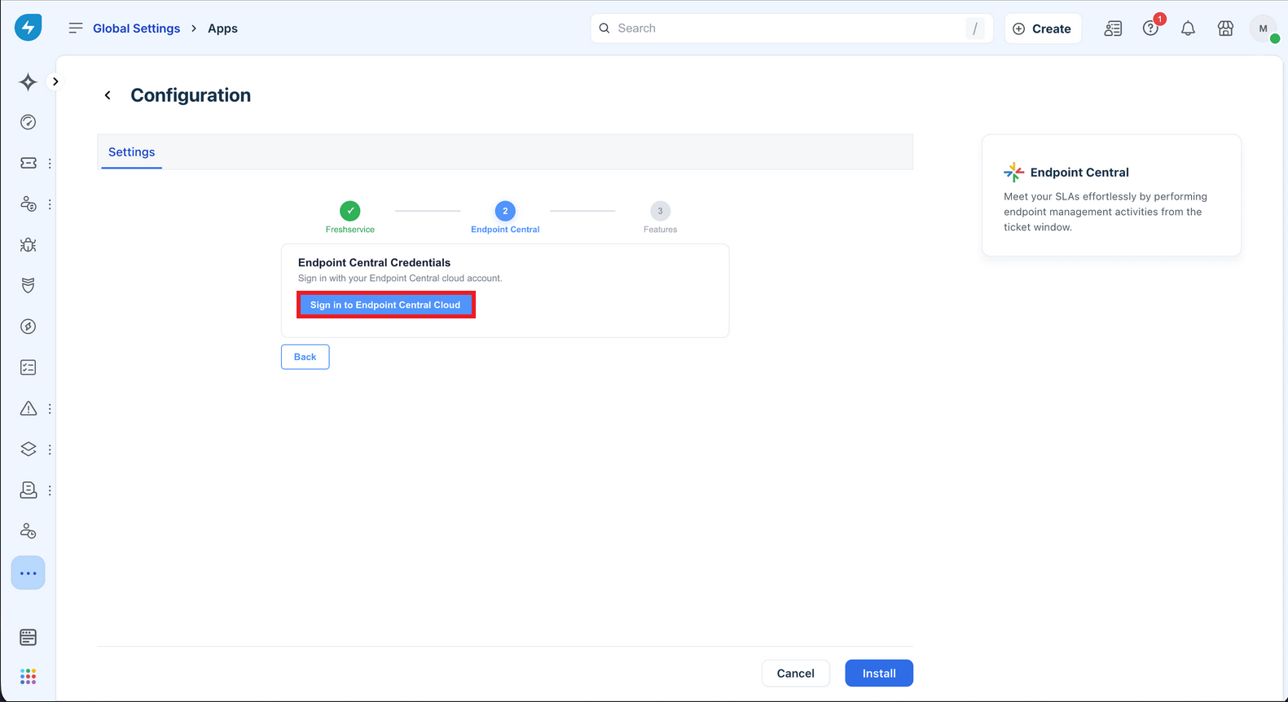1288x702 pixels.
Task: Open the agent list icon in header
Action: pos(1113,29)
